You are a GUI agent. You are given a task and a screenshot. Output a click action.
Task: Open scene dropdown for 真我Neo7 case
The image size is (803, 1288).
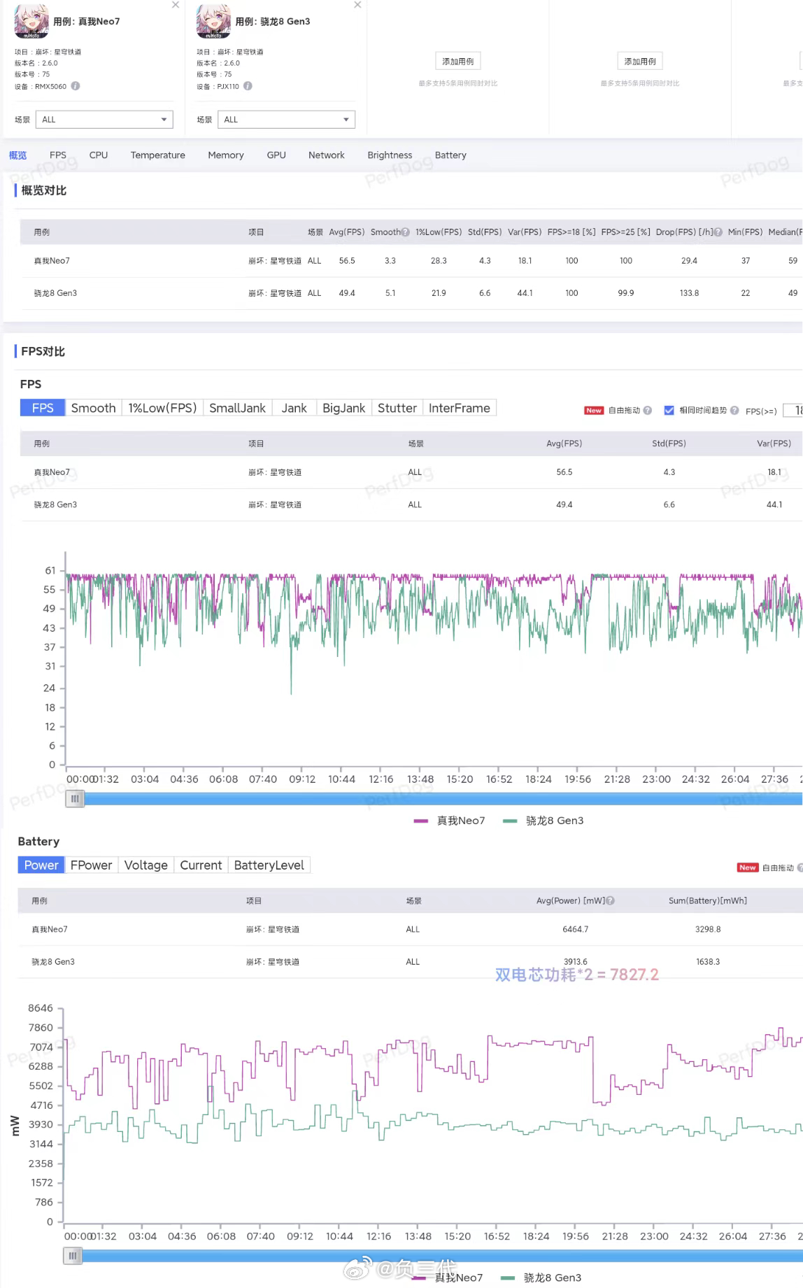point(104,120)
